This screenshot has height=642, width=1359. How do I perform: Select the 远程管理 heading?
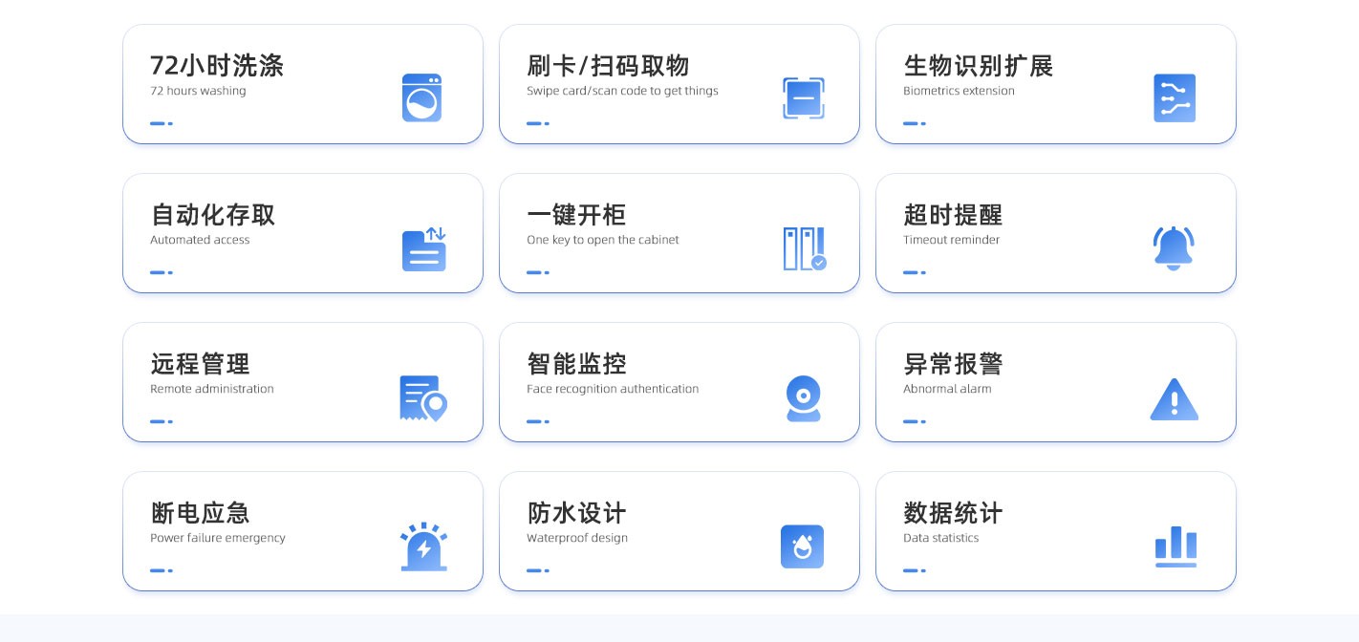[200, 364]
